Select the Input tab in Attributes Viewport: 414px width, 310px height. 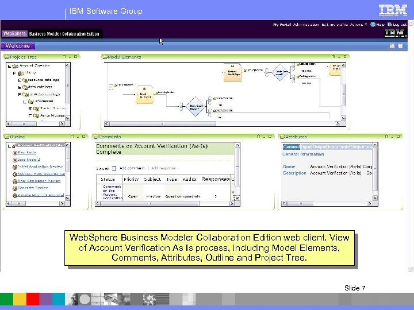click(306, 147)
